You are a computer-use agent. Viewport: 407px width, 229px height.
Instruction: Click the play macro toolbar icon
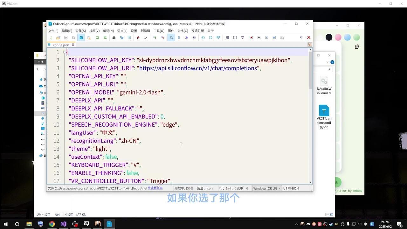(x=266, y=38)
